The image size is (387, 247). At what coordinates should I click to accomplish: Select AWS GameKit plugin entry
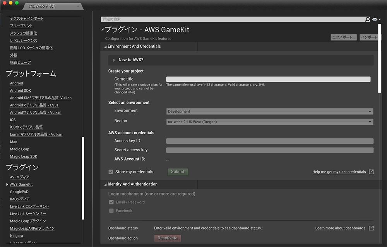(21, 185)
